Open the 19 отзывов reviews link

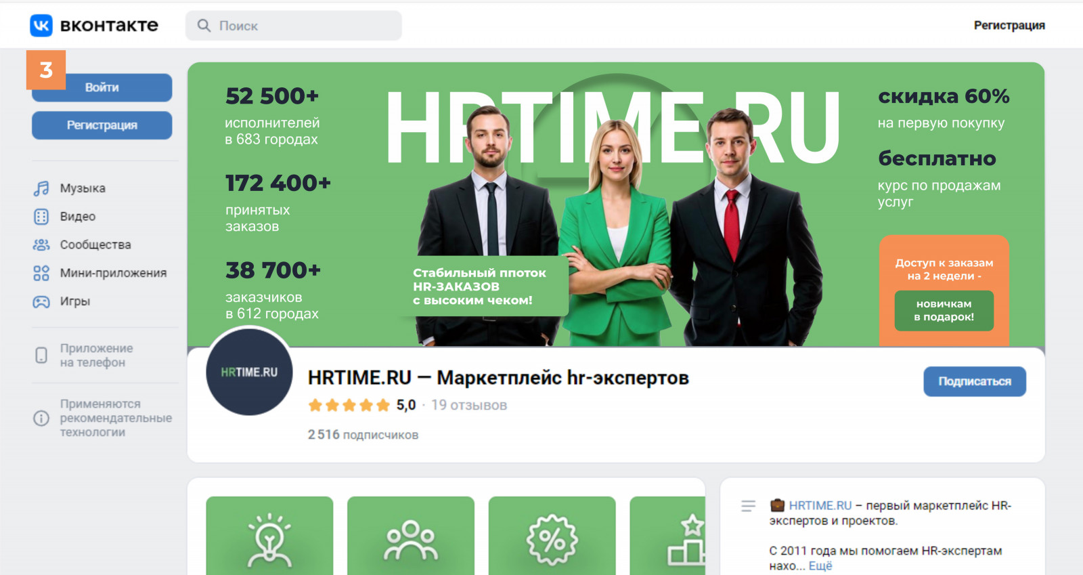pos(469,406)
